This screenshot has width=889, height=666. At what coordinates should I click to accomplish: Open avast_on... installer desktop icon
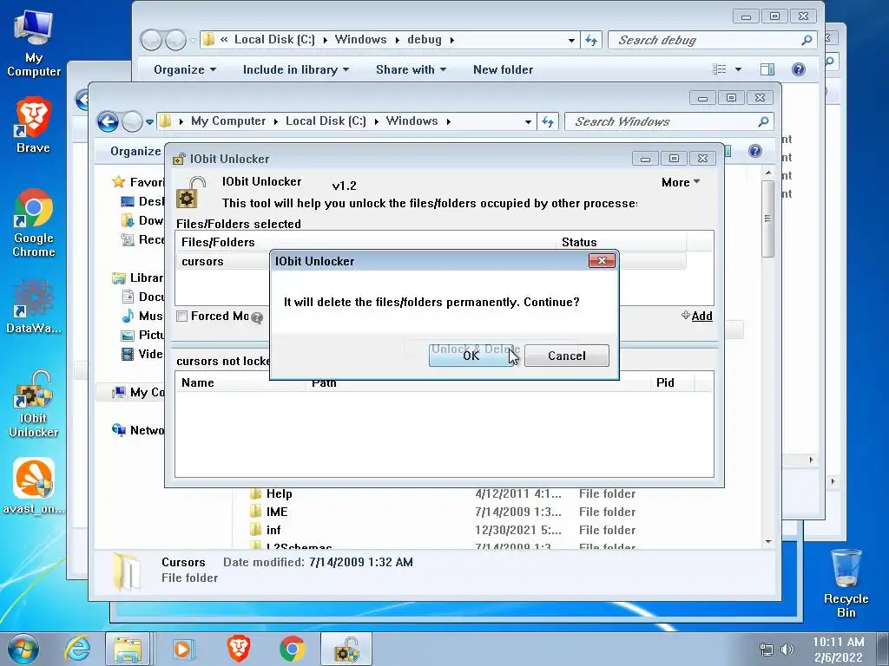[34, 486]
